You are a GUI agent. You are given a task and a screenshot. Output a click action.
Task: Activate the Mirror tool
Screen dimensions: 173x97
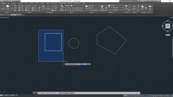pyautogui.click(x=28, y=8)
